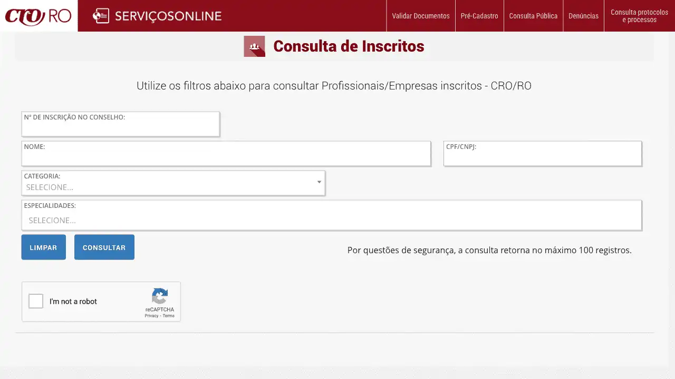Click the reCAPTCHA Terms link

(168, 316)
